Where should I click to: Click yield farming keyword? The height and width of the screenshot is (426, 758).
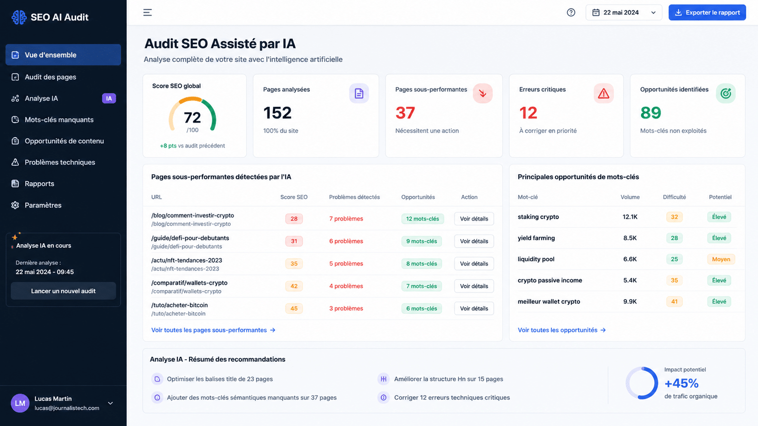(536, 238)
